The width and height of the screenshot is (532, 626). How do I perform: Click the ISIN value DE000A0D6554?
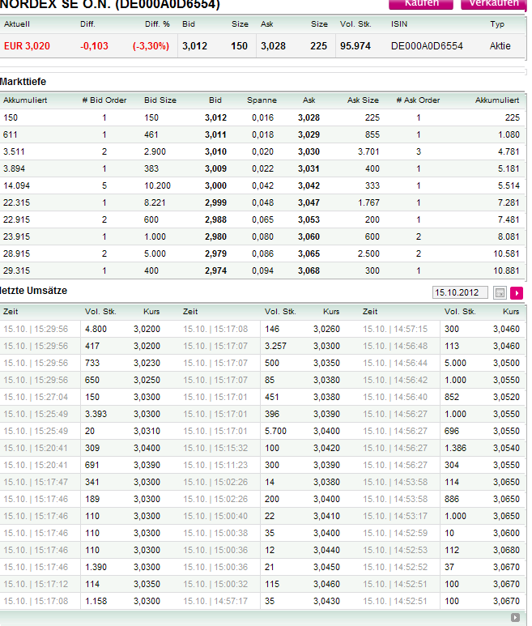click(427, 46)
